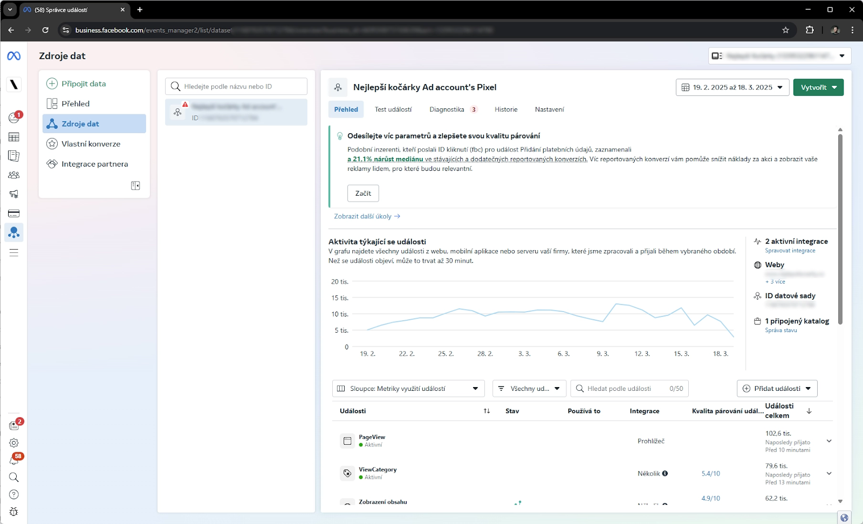This screenshot has width=863, height=524.
Task: Click the main panel vertical scrollbar
Action: coord(840,229)
